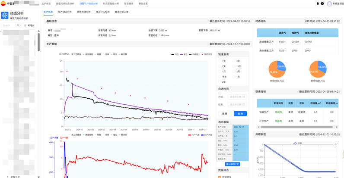Click the 系统管理员 user avatar
The height and width of the screenshot is (178, 344).
click(x=329, y=4)
